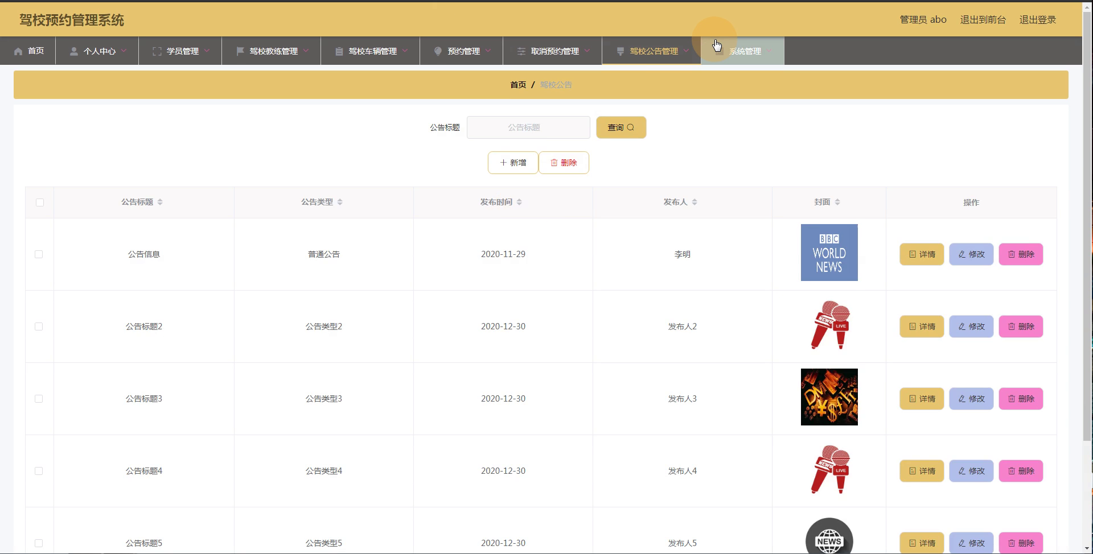This screenshot has width=1093, height=554.
Task: Expand the 驾校车辆管理 menu chevron
Action: (x=405, y=51)
